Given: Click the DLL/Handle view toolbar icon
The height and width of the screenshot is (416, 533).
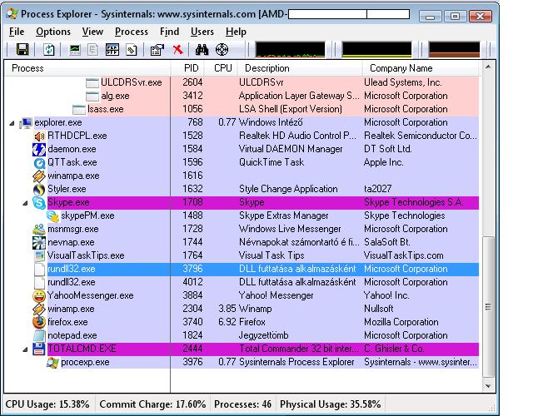Looking at the screenshot, I should click(132, 50).
